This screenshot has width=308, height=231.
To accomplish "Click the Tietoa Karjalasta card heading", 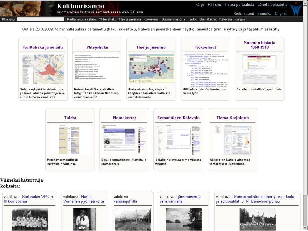I will point(232,118).
